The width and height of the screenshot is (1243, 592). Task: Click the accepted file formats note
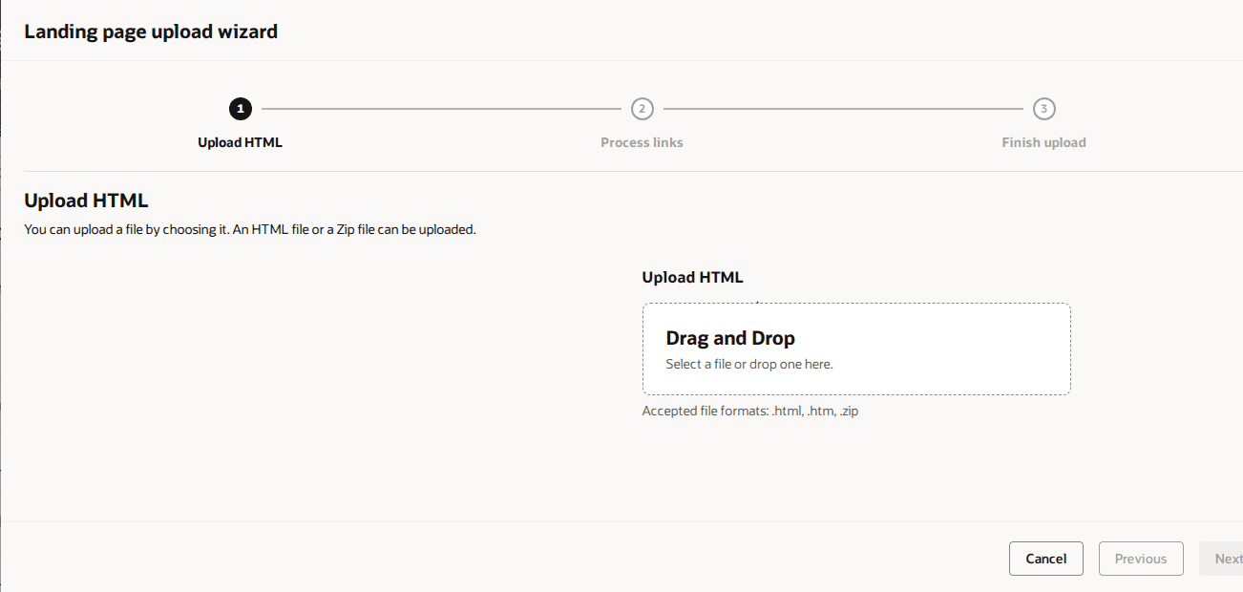750,410
